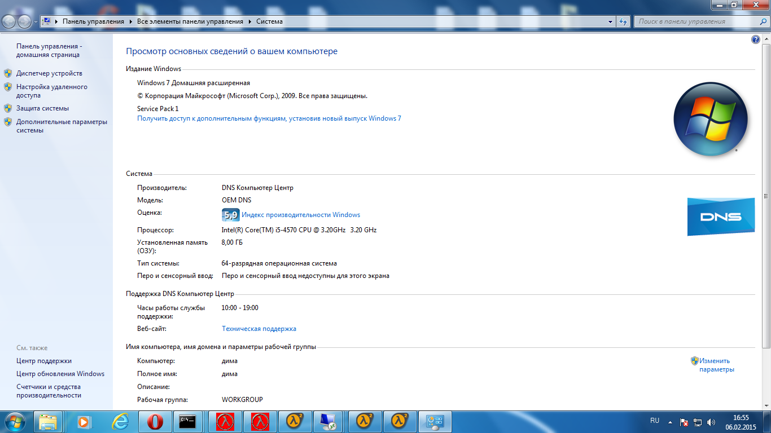Open 'Панель управления - домашняя страница' link
771x433 pixels.
coord(48,51)
